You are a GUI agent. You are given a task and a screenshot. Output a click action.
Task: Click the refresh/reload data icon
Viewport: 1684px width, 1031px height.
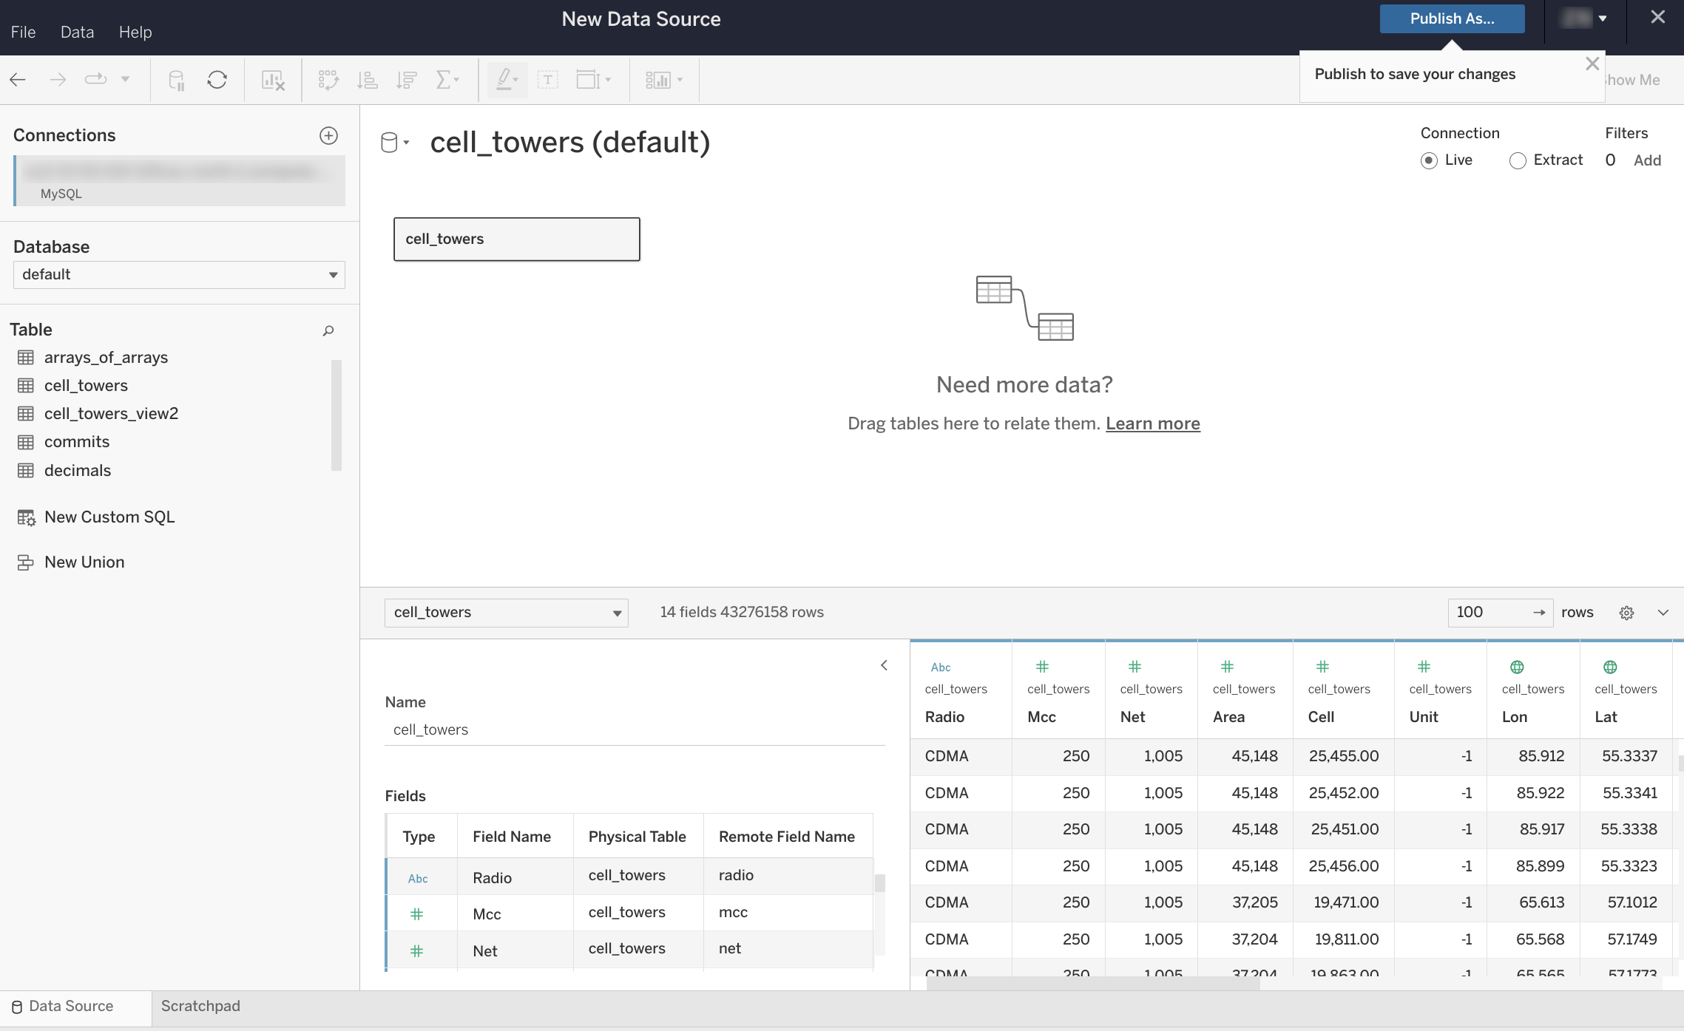coord(217,79)
